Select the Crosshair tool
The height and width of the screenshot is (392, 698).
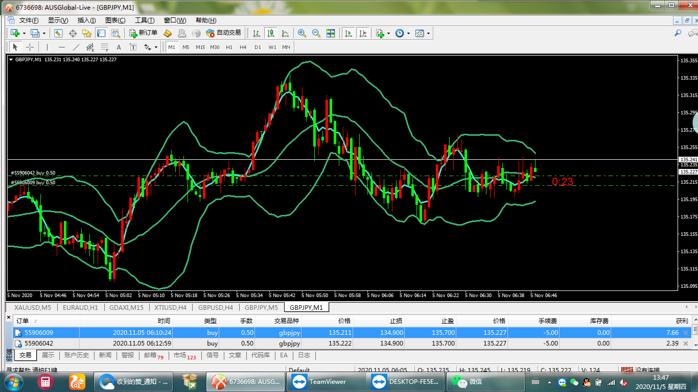(30, 47)
